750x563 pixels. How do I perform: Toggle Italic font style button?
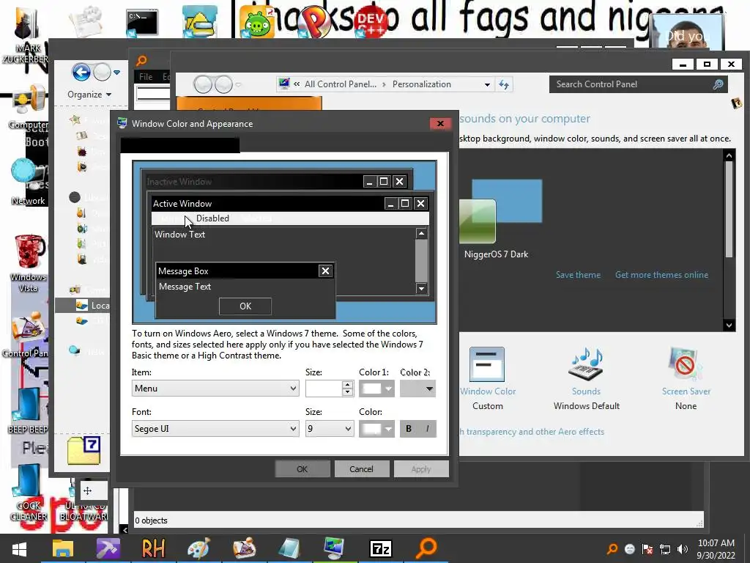click(x=427, y=429)
